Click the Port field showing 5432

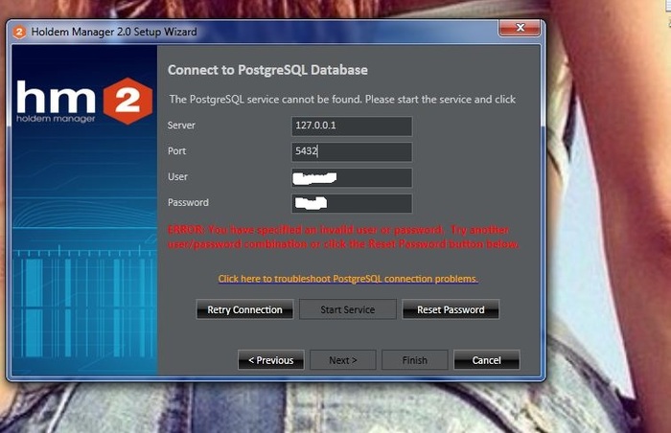click(352, 151)
